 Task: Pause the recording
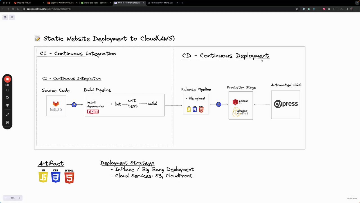7,90
